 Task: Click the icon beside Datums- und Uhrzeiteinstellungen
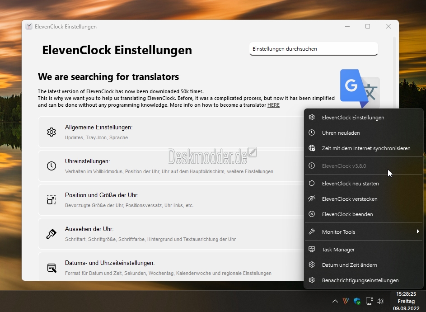[x=51, y=268]
